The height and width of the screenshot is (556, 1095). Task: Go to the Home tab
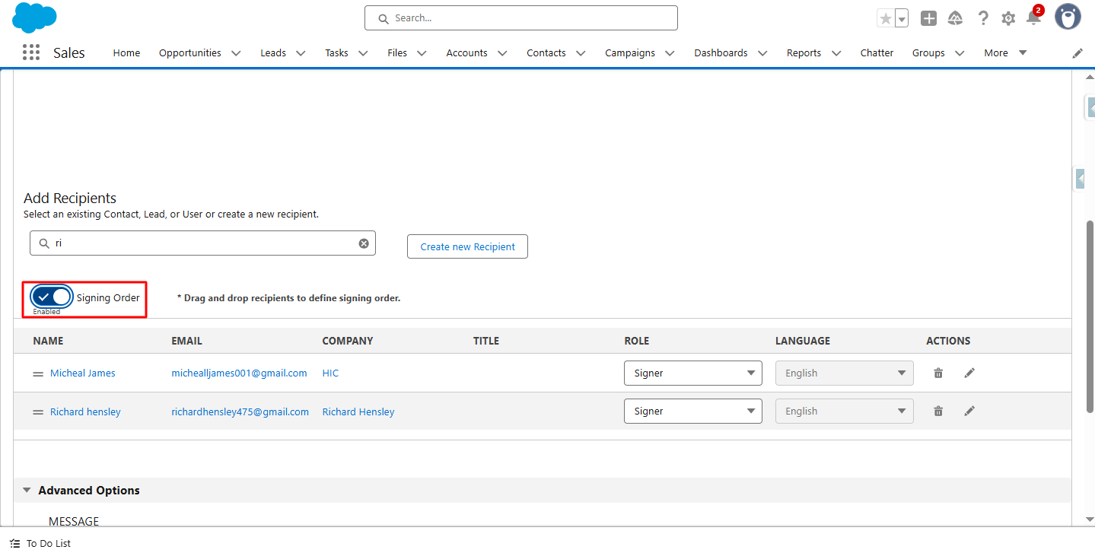[x=126, y=53]
